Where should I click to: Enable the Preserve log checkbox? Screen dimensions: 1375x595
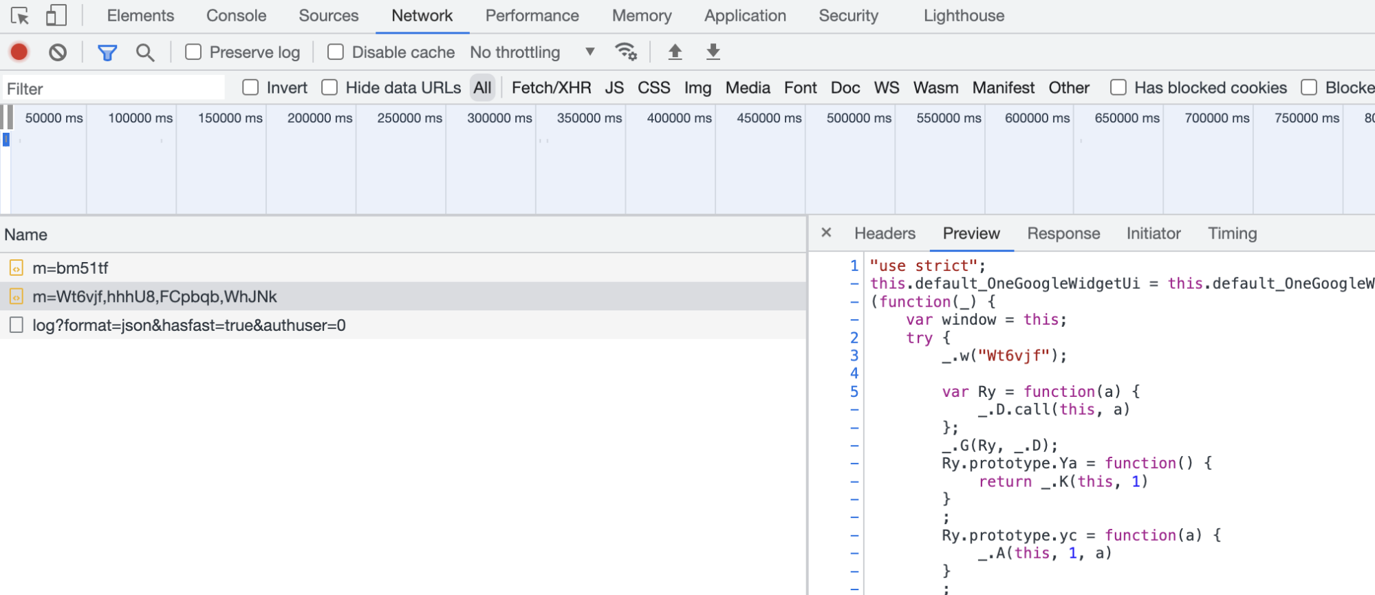194,52
